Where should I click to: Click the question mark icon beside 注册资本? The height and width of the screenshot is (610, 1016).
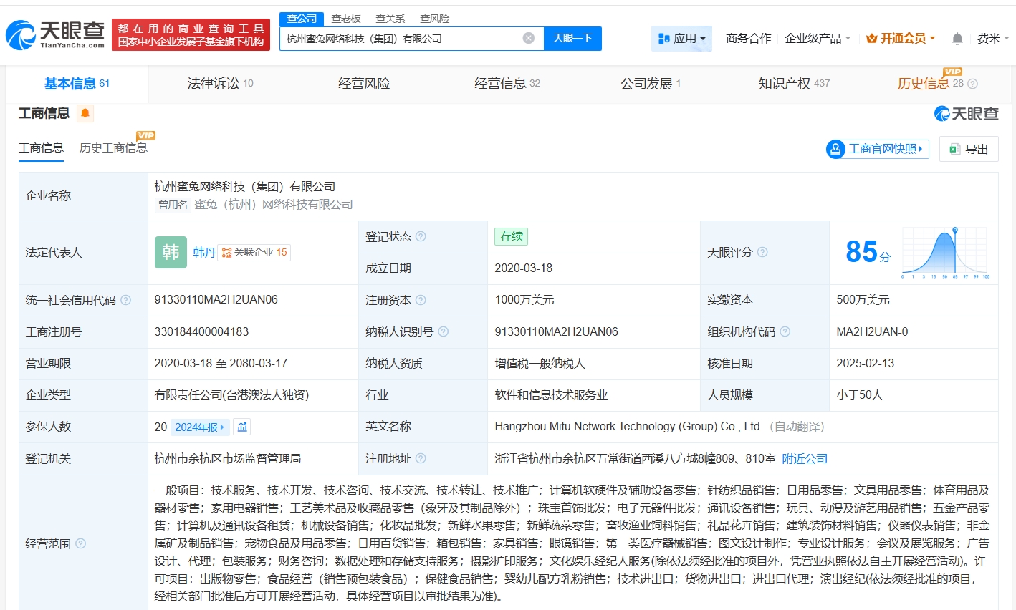click(421, 299)
